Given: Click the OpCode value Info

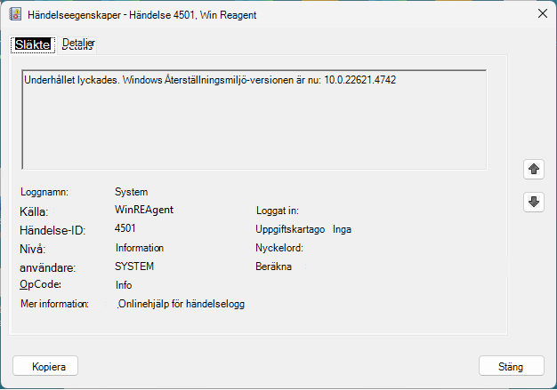Looking at the screenshot, I should (x=124, y=285).
